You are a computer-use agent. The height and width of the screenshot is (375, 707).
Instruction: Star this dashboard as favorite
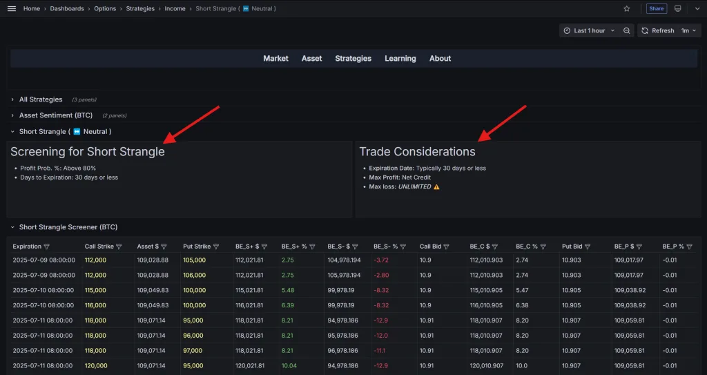click(x=627, y=9)
